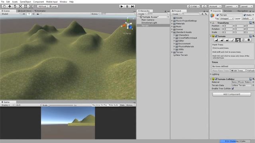Select the Scale tool

[x=20, y=6]
